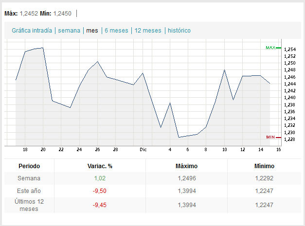This screenshot has height=226, width=305.
Task: Select the Semana row label
Action: [29, 179]
